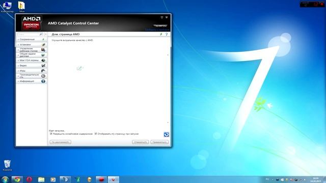The width and height of the screenshot is (326, 183).
Task: Open Google Chrome from the taskbar
Action: click(17, 179)
